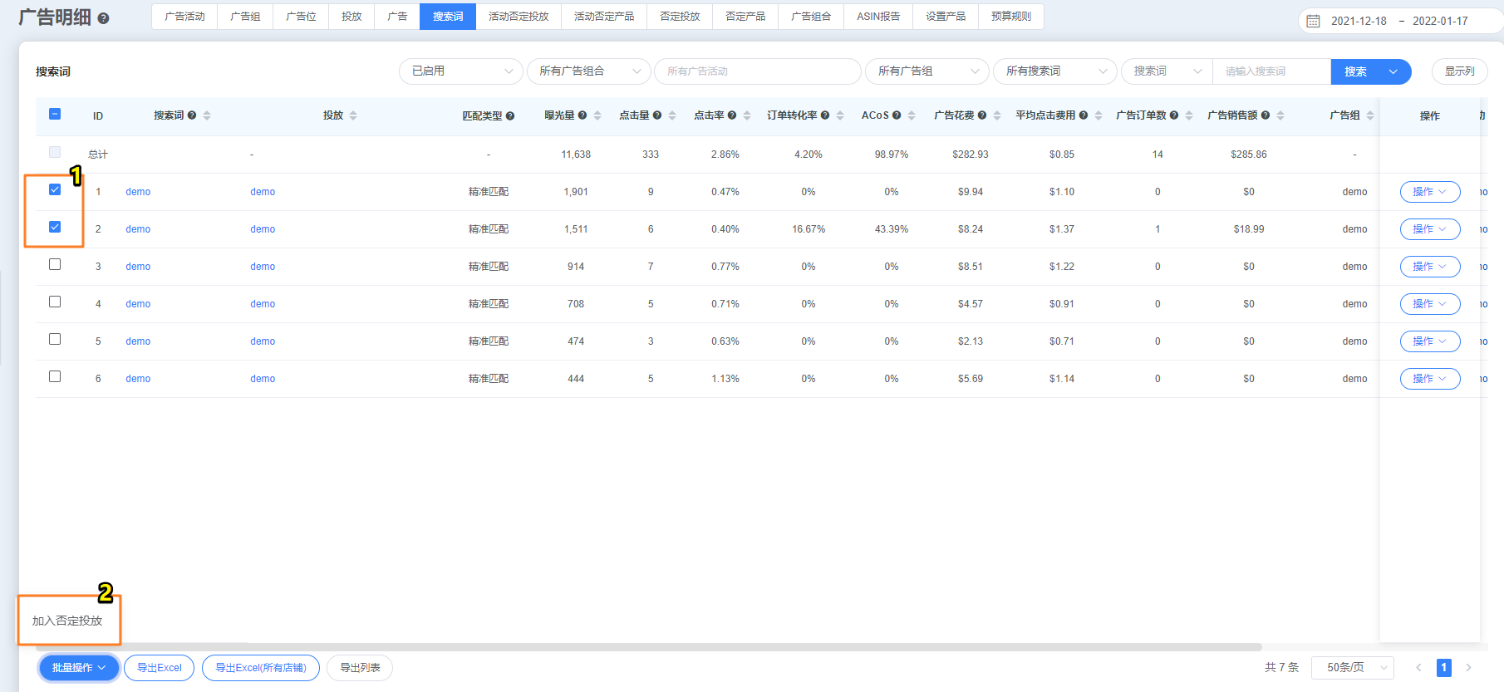Click the help icon beside 匹配类型 header
The height and width of the screenshot is (692, 1504).
(510, 116)
